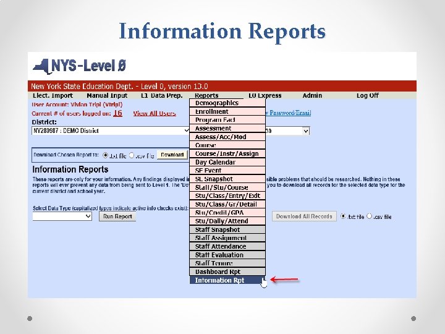Click the User Account Vivian Tripl text

(77, 105)
